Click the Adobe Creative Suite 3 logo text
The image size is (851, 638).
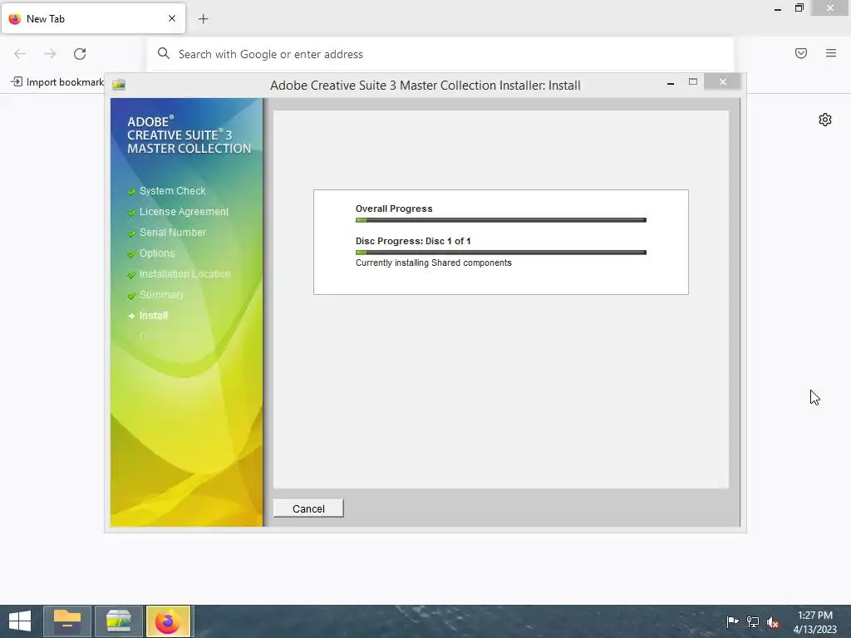(x=189, y=135)
